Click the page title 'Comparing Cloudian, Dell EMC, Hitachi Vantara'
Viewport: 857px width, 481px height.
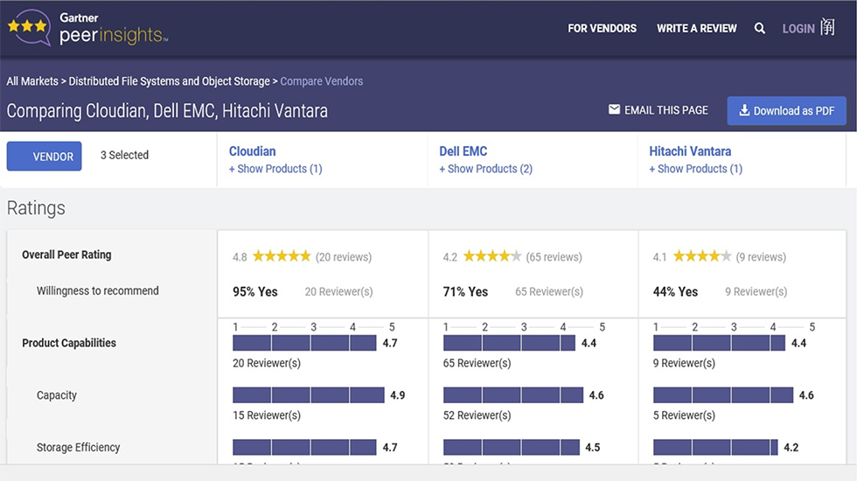[167, 111]
